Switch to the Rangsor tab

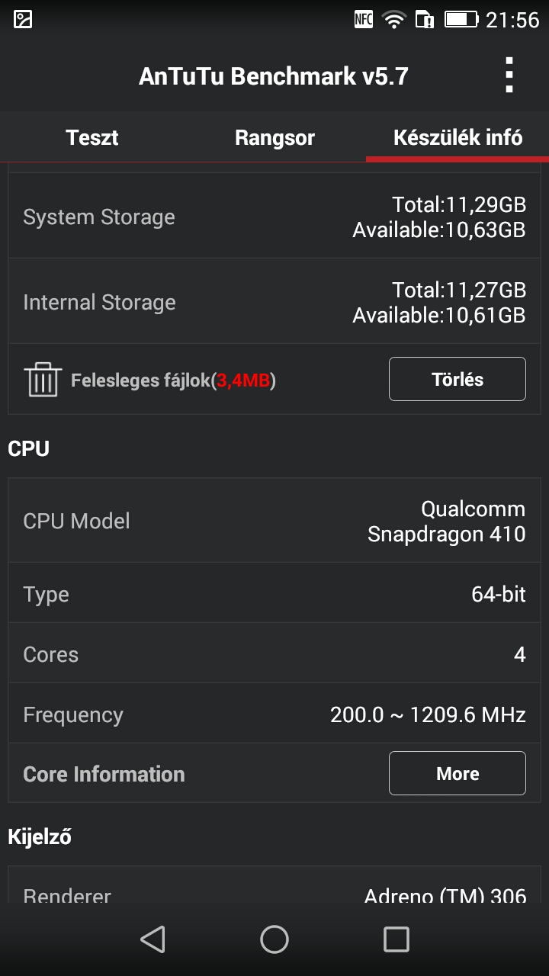[274, 138]
